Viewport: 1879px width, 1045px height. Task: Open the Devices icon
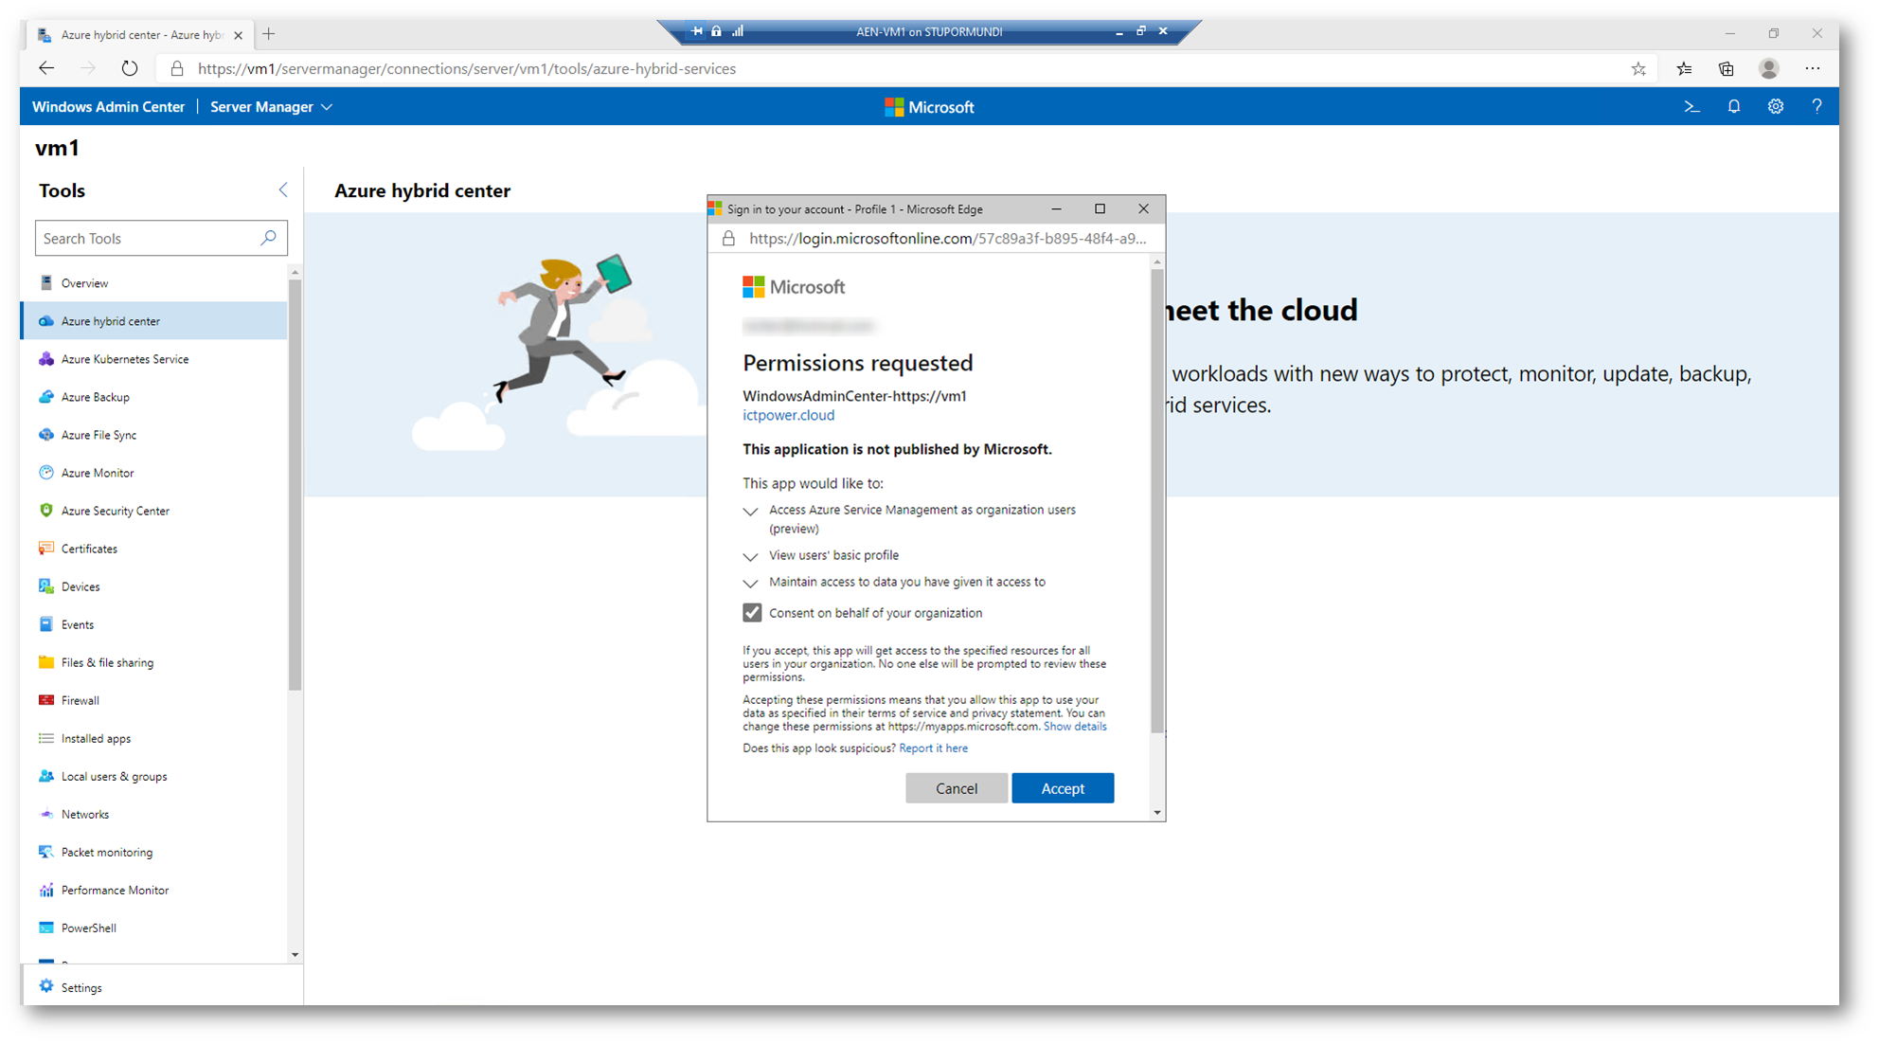pyautogui.click(x=45, y=586)
